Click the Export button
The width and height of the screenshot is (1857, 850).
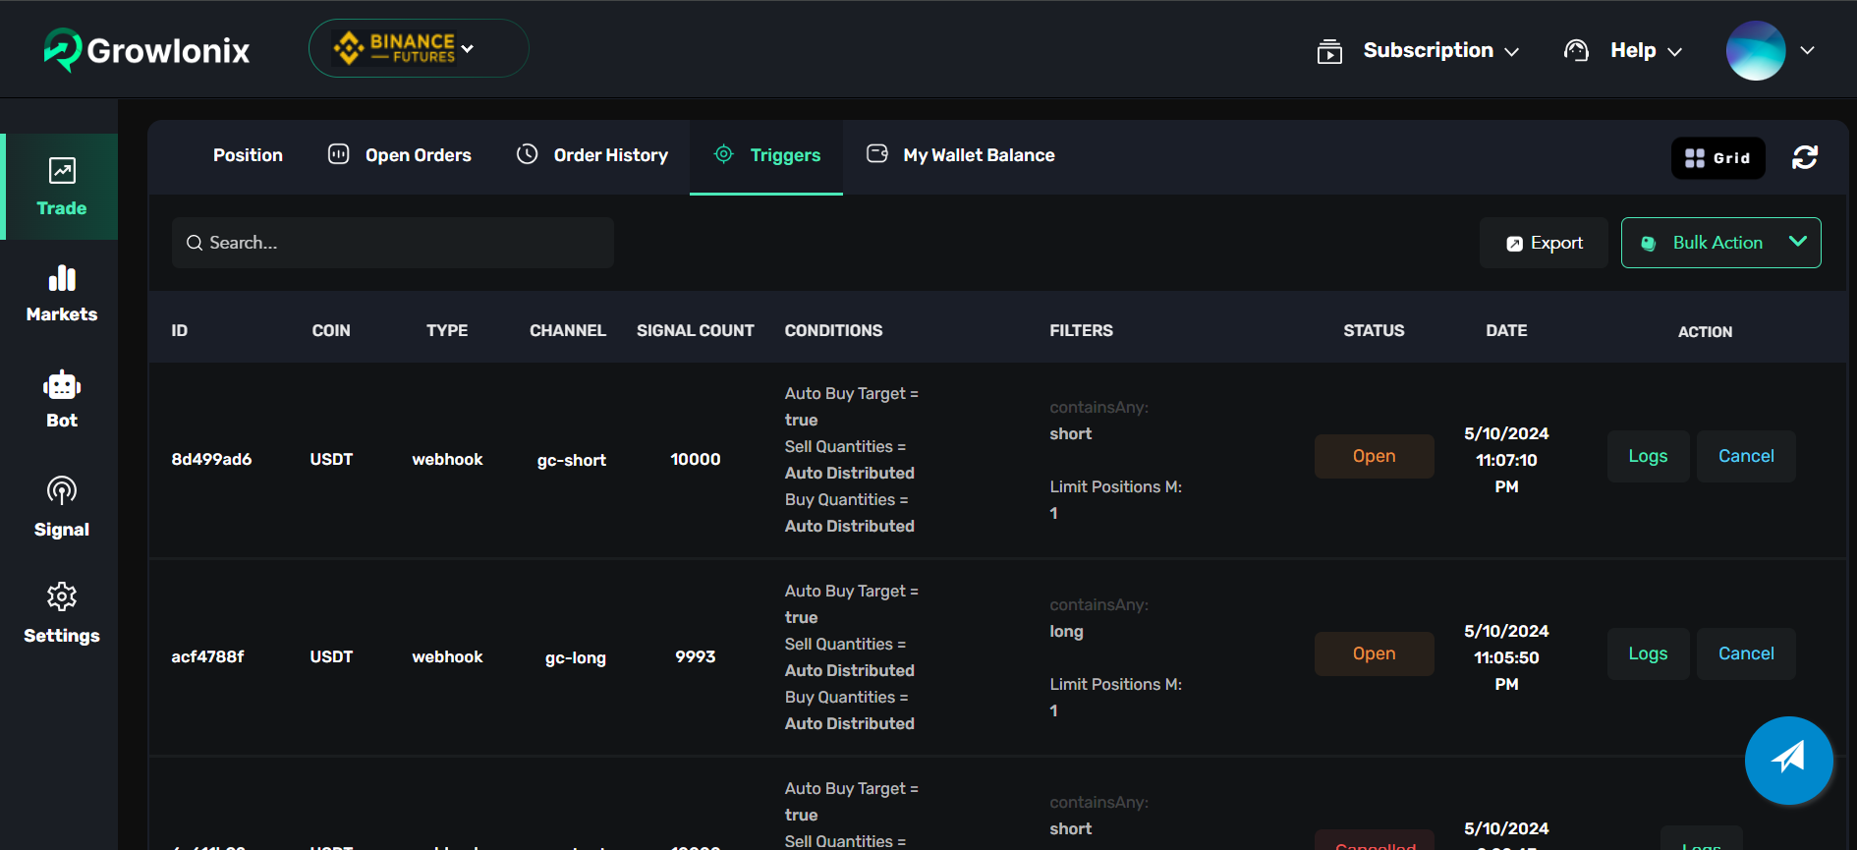pos(1544,243)
